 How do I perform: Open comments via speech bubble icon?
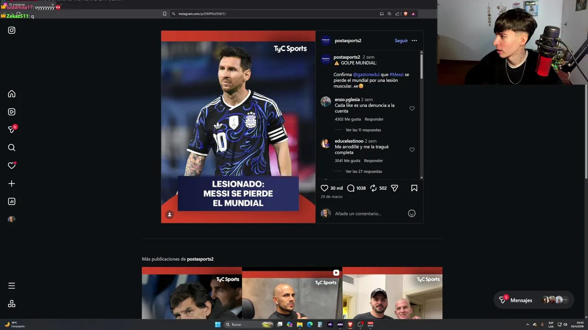[x=351, y=188]
